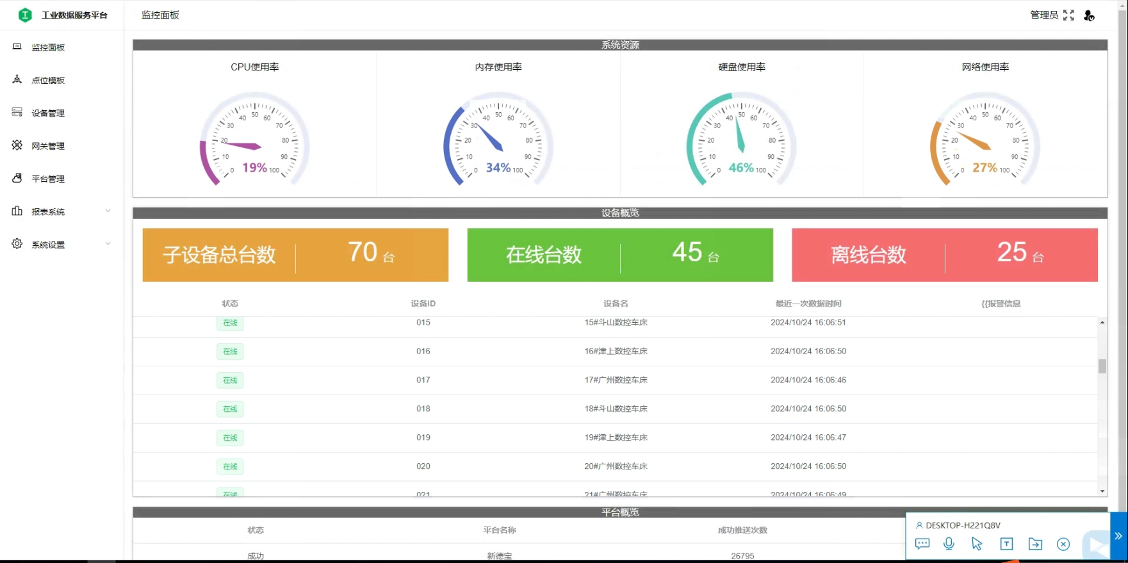Image resolution: width=1128 pixels, height=563 pixels.
Task: Click device name 20#广州数控车床
Action: point(616,466)
